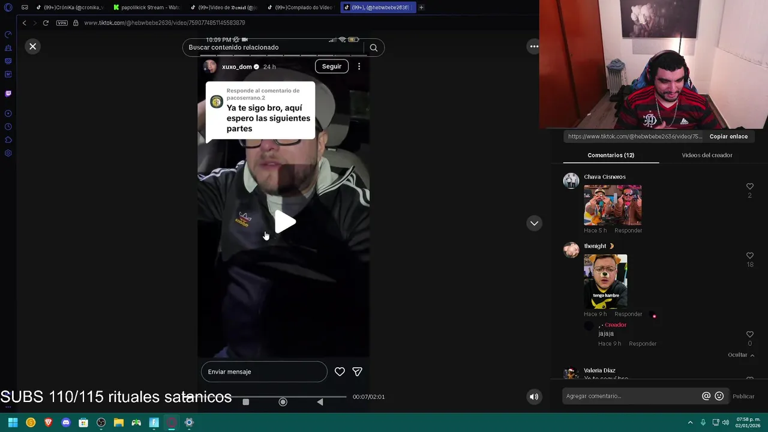The image size is (768, 432).
Task: Switch to CróniKa TikTok browser tab
Action: point(70,7)
